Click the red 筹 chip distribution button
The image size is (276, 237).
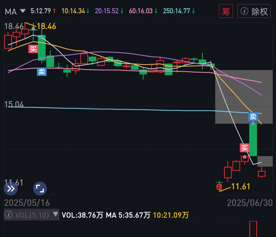click(x=226, y=11)
